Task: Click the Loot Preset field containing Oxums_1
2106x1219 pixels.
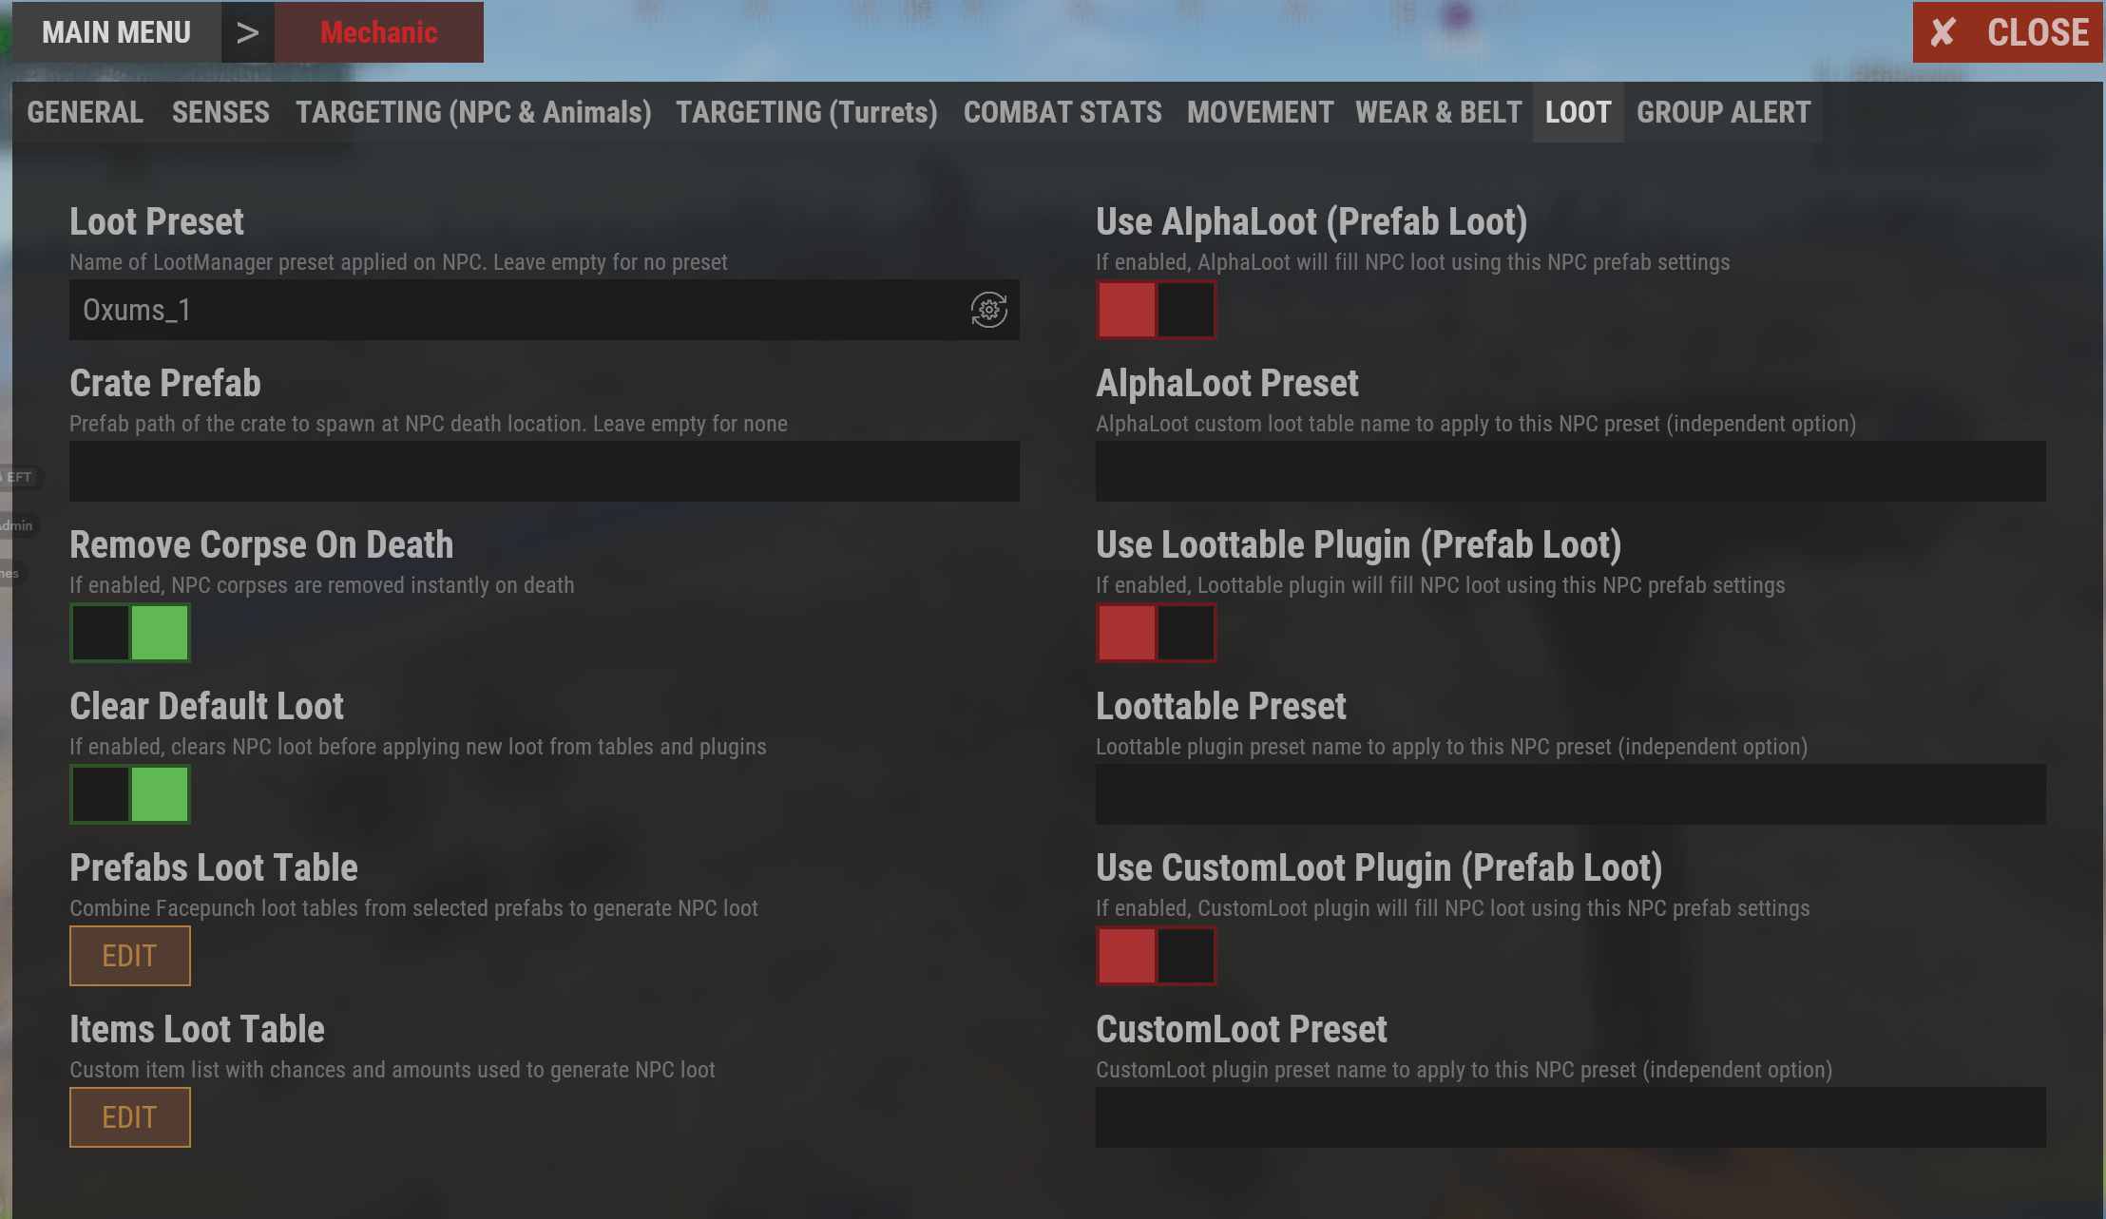Action: pos(545,310)
